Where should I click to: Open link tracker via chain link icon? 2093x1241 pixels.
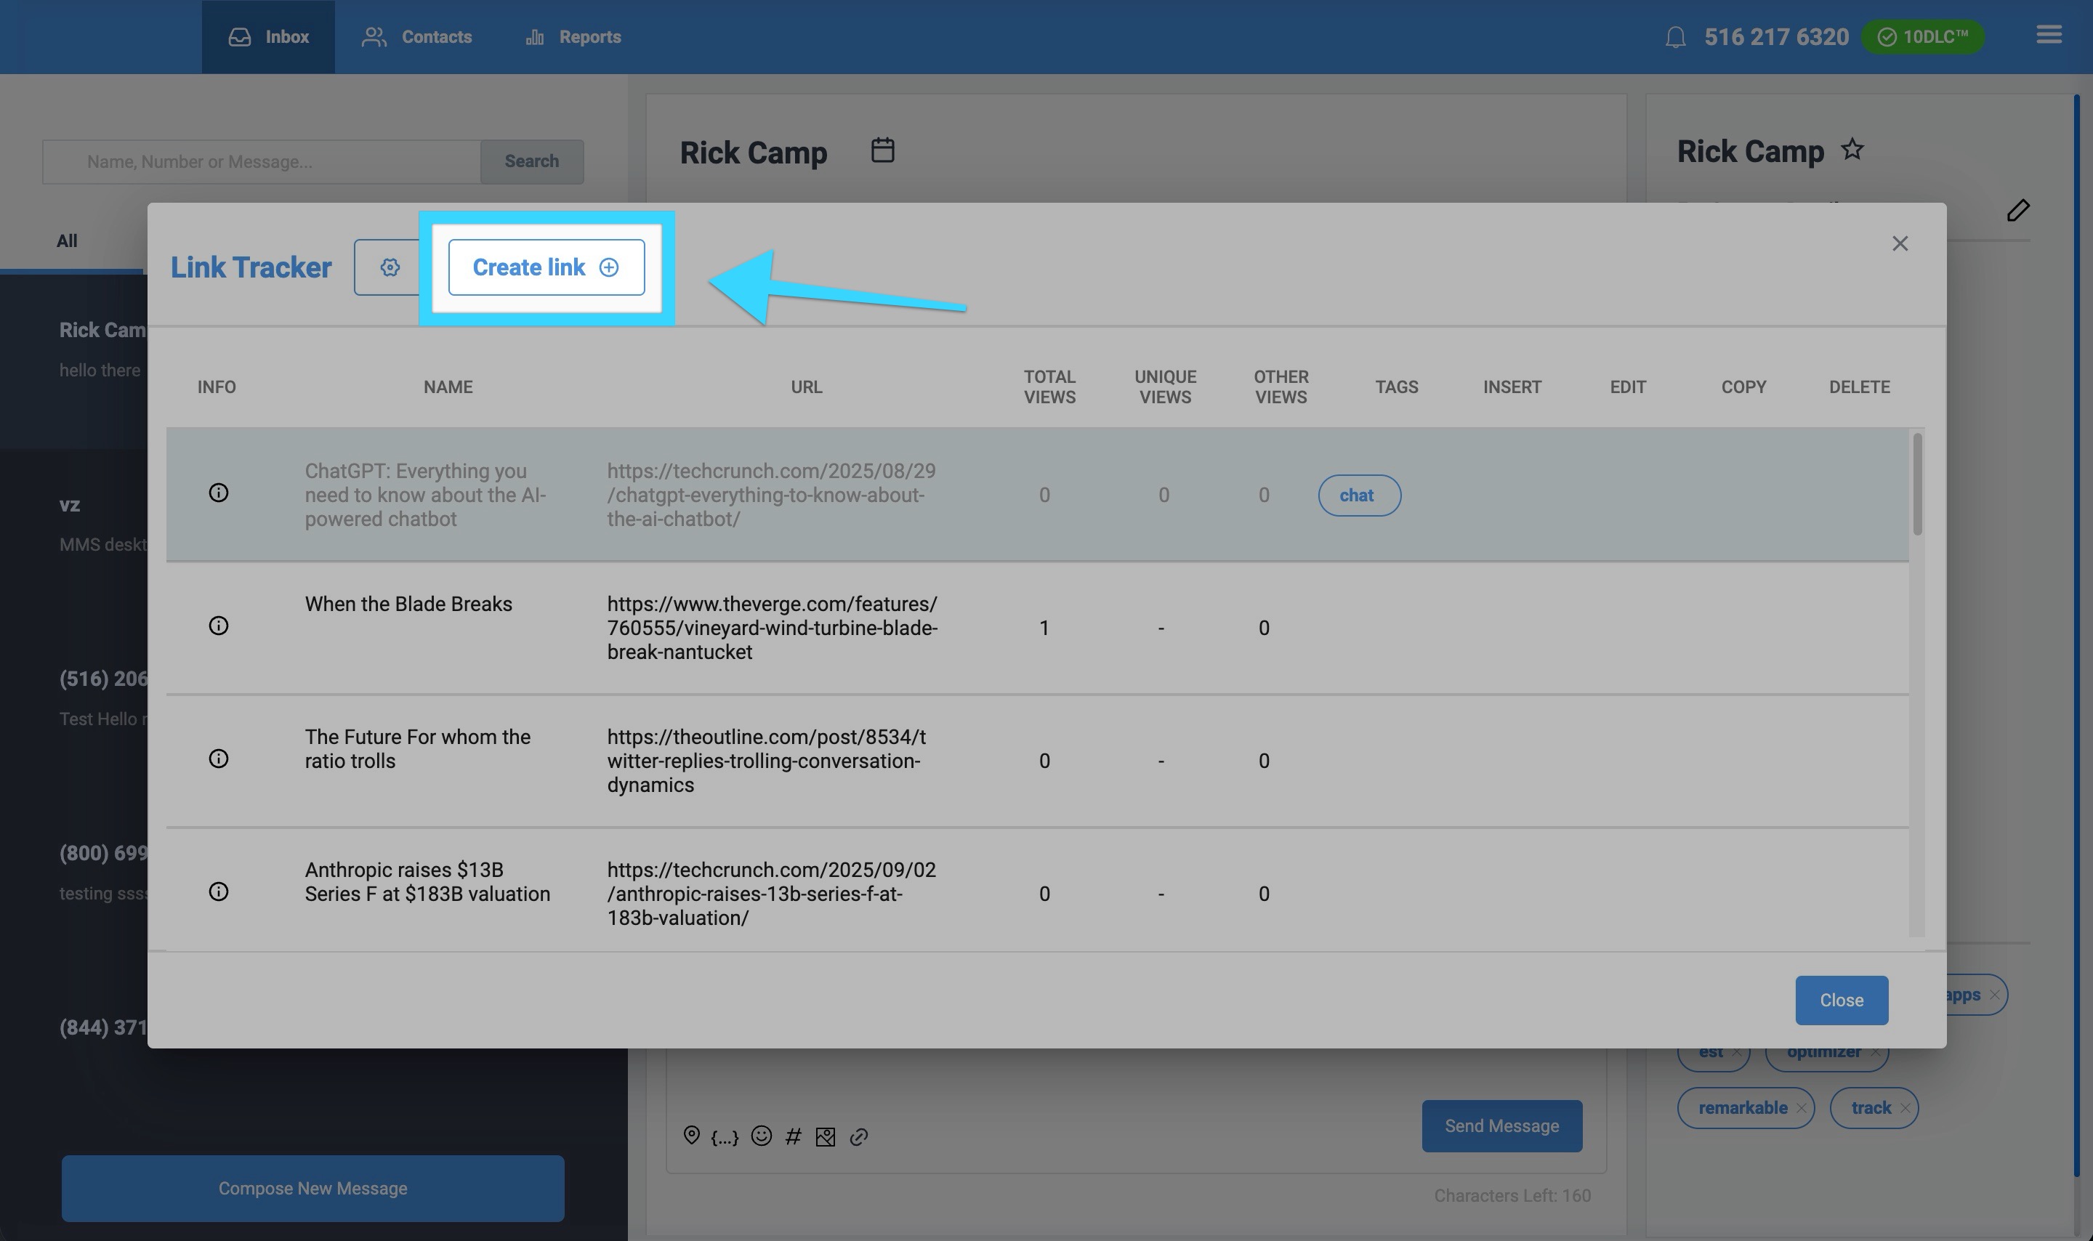click(x=859, y=1137)
